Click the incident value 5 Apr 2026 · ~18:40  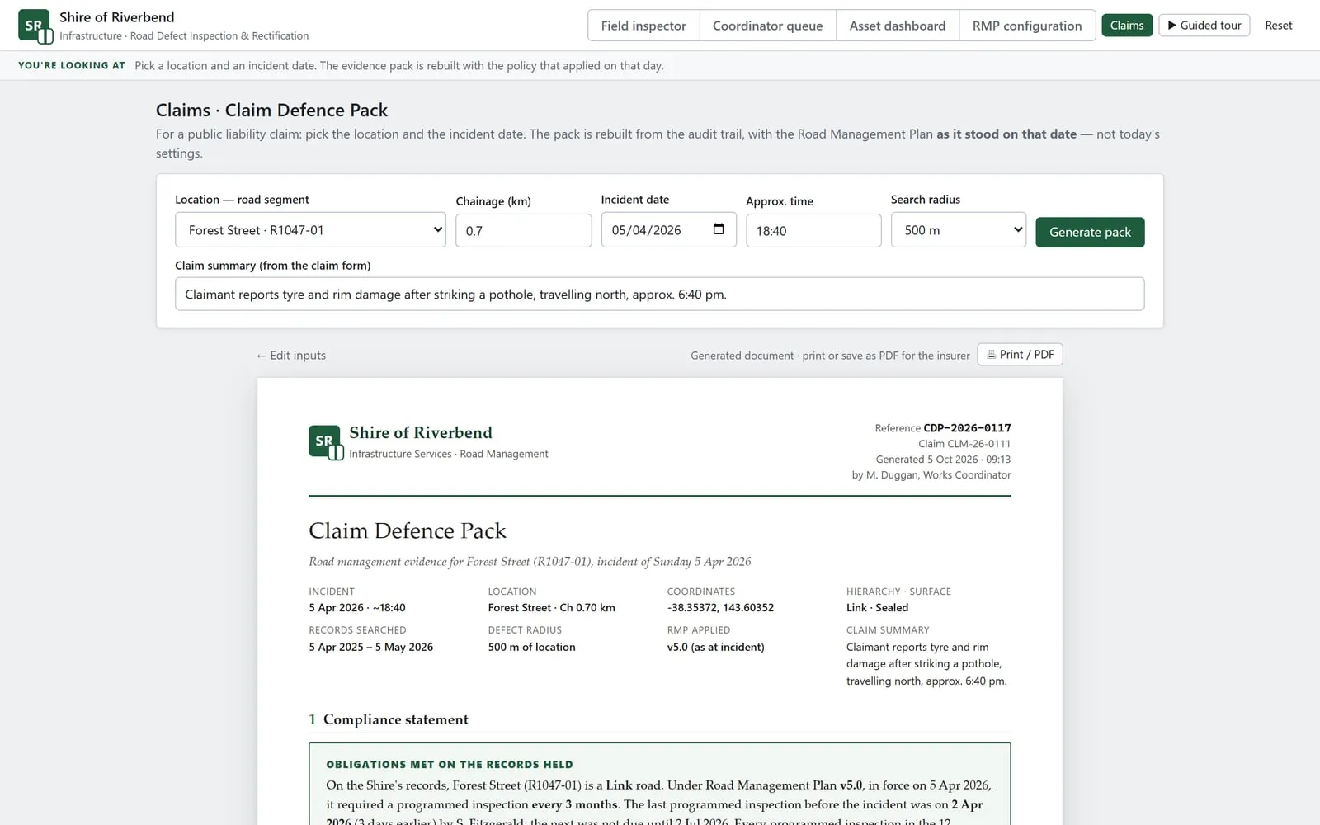[x=357, y=608]
